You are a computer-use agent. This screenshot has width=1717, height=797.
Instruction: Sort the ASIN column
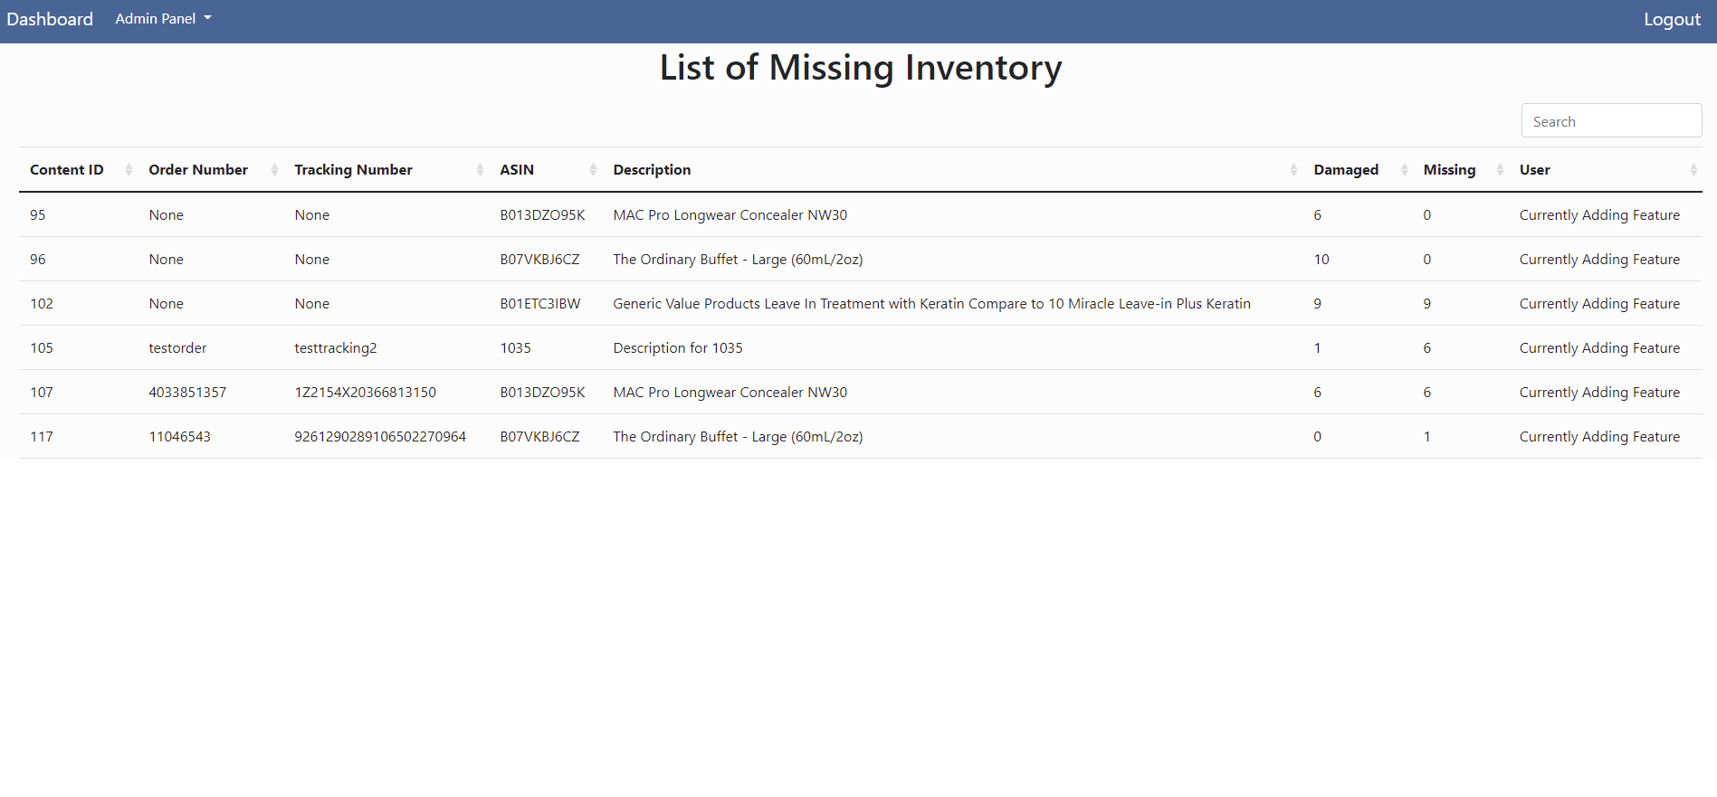click(593, 169)
